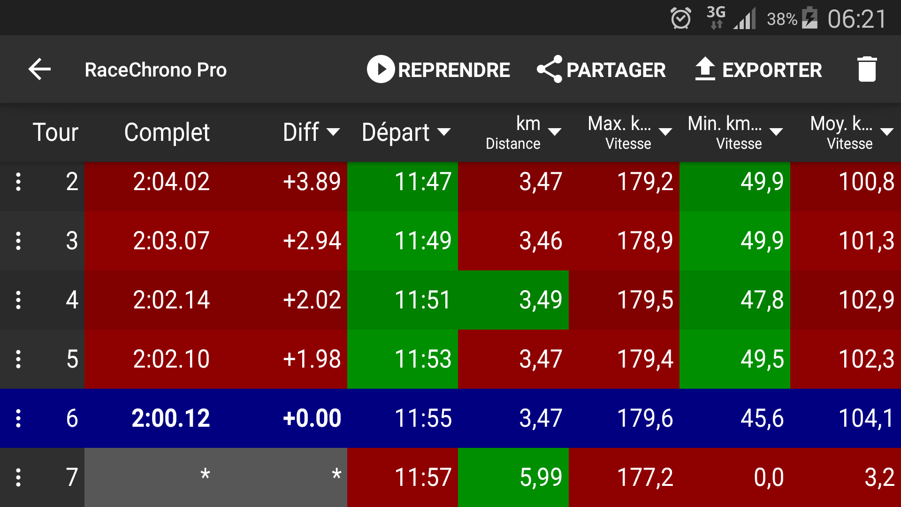Select Tour 6 best lap row
The width and height of the screenshot is (901, 507).
pyautogui.click(x=450, y=418)
